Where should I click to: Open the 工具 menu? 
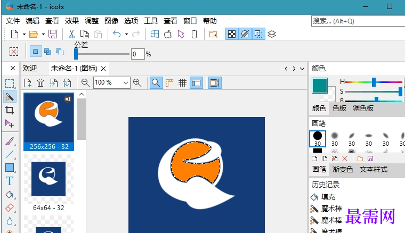click(151, 21)
